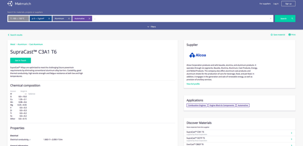Click the green Search button
This screenshot has height=146, width=303.
[285, 19]
